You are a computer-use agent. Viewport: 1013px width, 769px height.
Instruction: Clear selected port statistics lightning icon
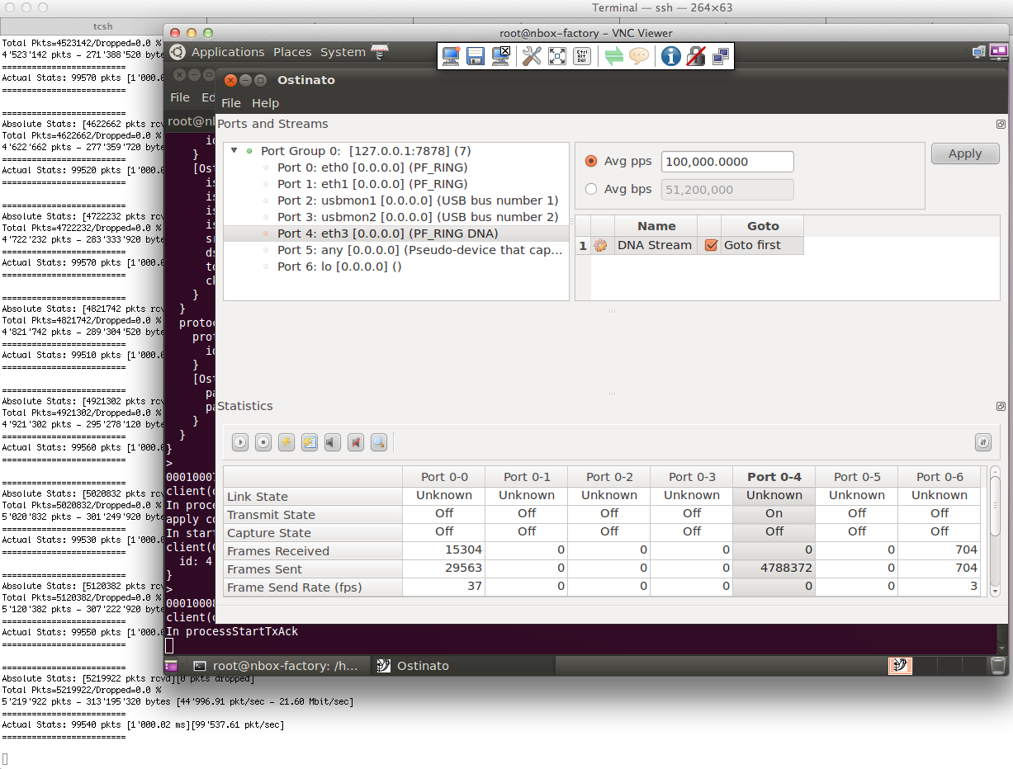286,443
